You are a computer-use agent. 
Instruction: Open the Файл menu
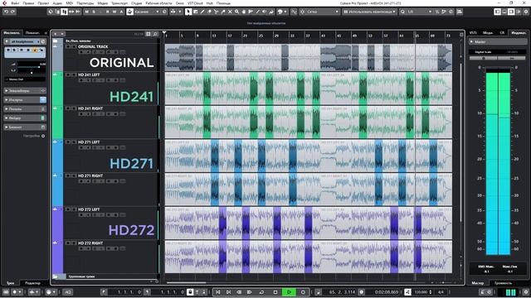click(15, 3)
